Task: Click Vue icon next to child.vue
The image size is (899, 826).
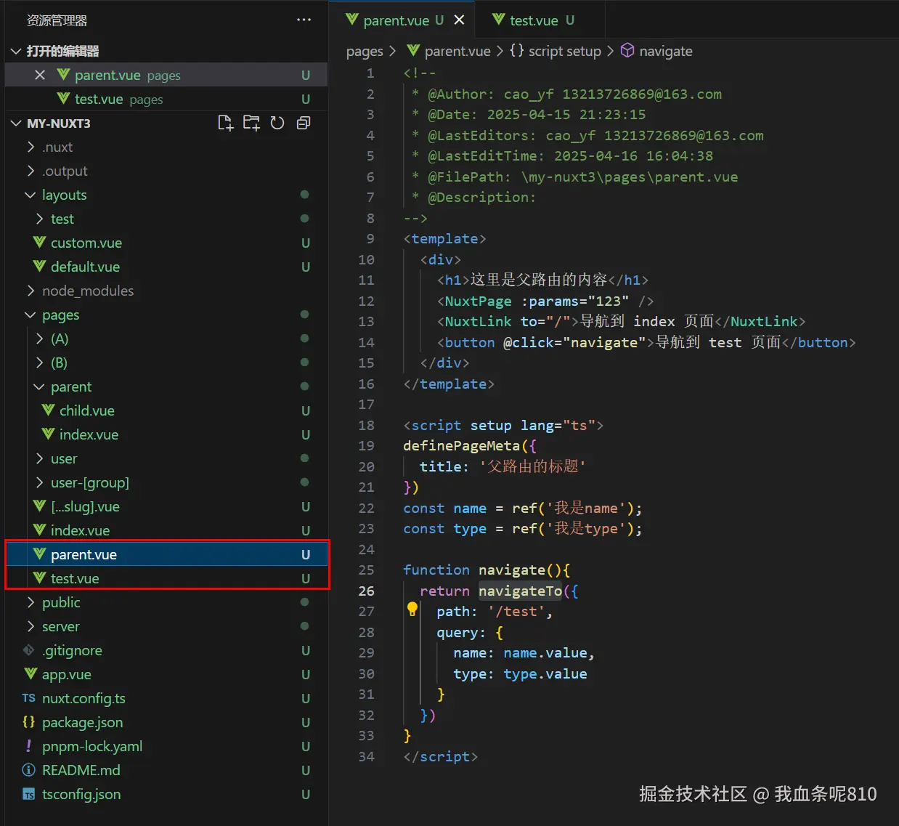Action: (x=49, y=410)
